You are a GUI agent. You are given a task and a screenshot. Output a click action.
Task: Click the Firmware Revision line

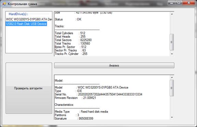click(75, 98)
